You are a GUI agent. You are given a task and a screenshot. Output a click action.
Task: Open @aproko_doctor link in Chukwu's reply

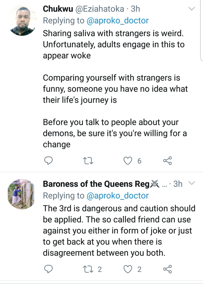[117, 21]
